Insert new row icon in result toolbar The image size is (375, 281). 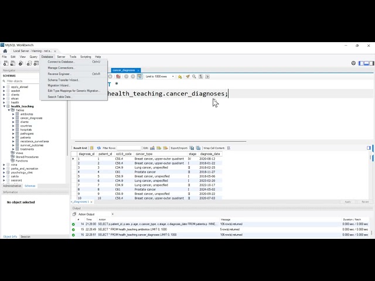[x=159, y=148]
